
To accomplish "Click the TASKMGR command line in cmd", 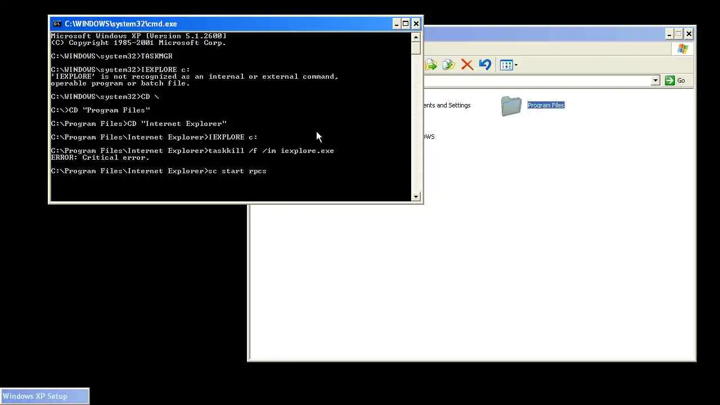I will click(x=111, y=56).
